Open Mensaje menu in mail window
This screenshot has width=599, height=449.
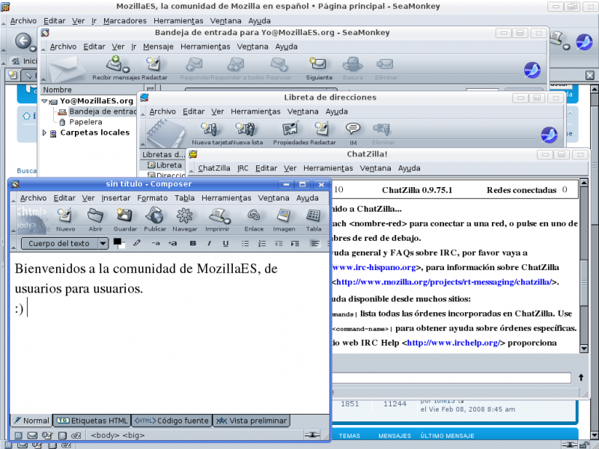[158, 46]
